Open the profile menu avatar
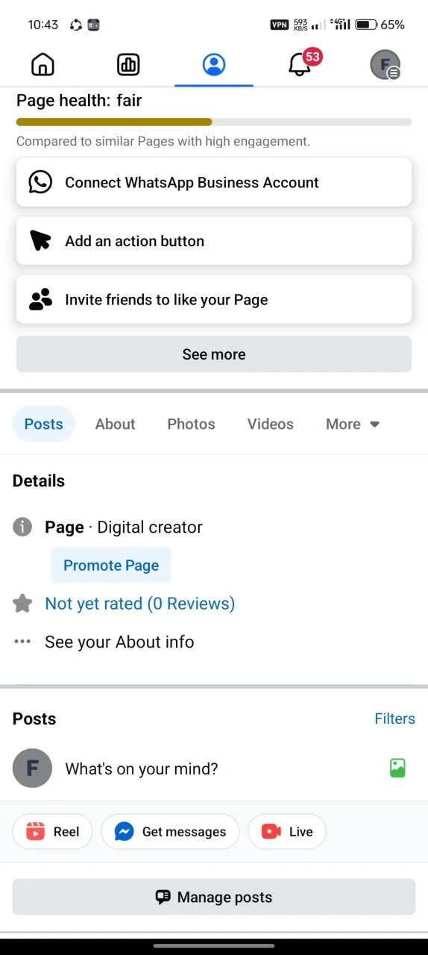Screen dimensions: 428x955 [x=385, y=65]
